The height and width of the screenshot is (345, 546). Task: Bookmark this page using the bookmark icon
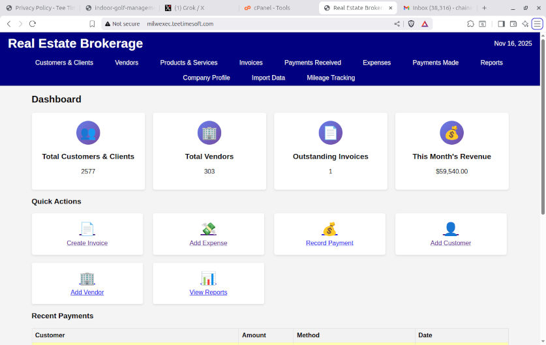pos(92,23)
